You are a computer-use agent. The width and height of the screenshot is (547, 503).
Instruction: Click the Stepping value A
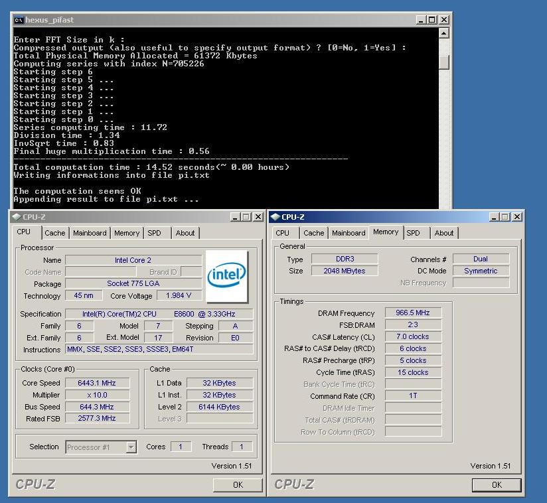point(236,326)
